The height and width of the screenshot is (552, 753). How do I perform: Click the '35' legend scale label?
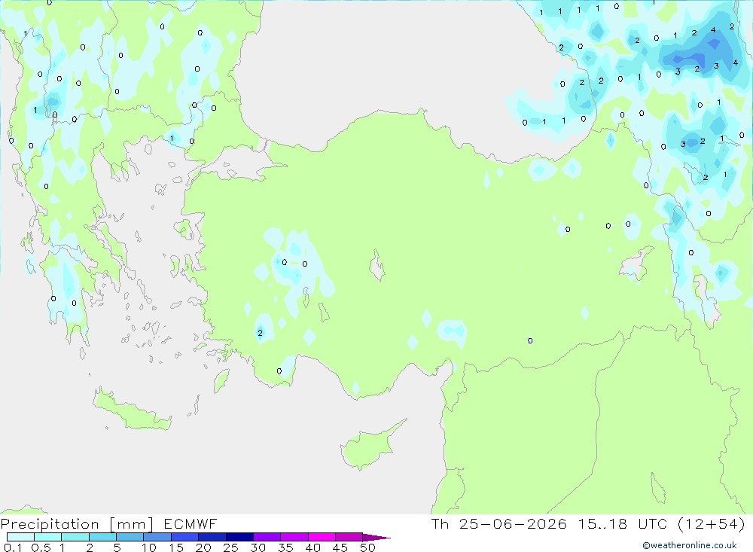[285, 547]
